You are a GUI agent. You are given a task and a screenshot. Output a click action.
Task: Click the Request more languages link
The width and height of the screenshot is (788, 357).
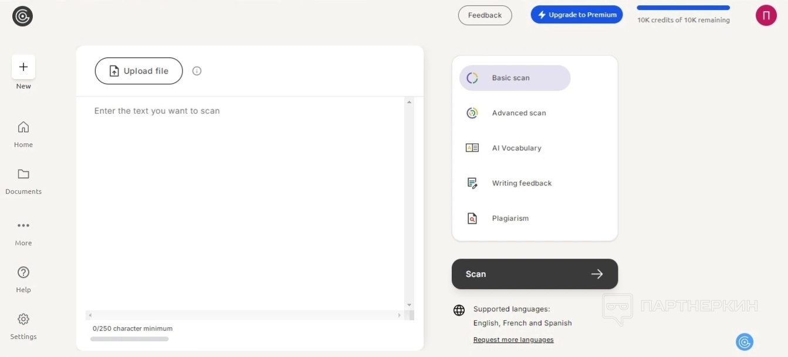pyautogui.click(x=513, y=339)
